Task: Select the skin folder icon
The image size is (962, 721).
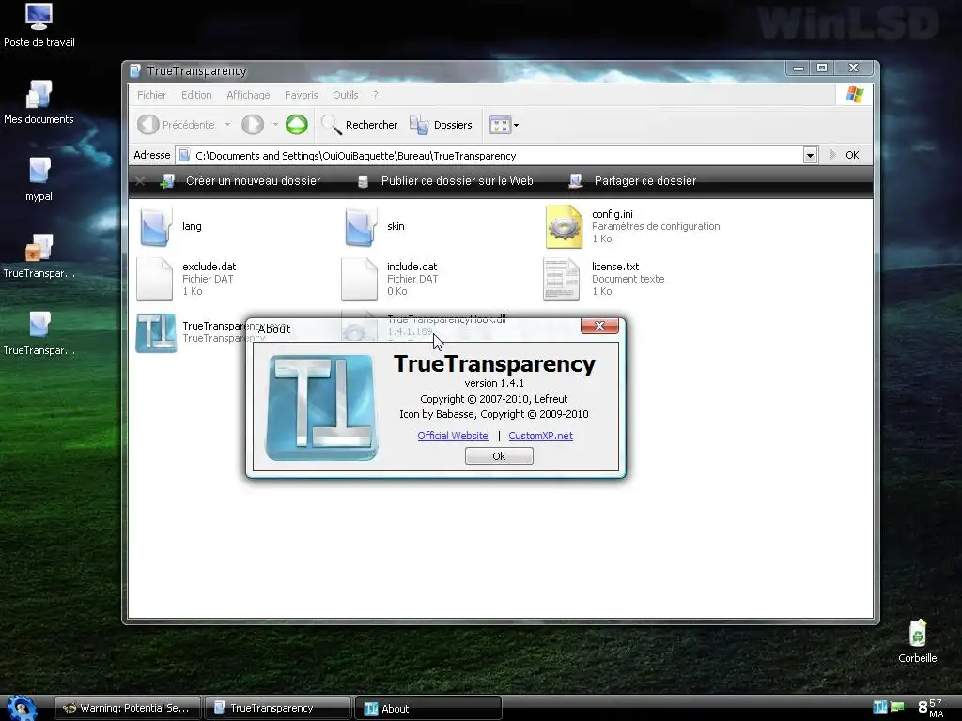Action: (x=361, y=226)
